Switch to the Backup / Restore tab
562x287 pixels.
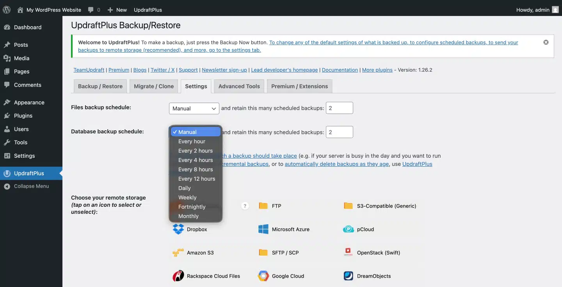point(100,86)
